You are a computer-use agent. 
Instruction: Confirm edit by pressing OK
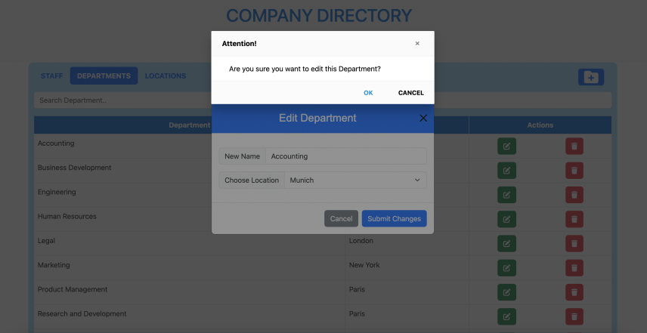[x=368, y=93]
